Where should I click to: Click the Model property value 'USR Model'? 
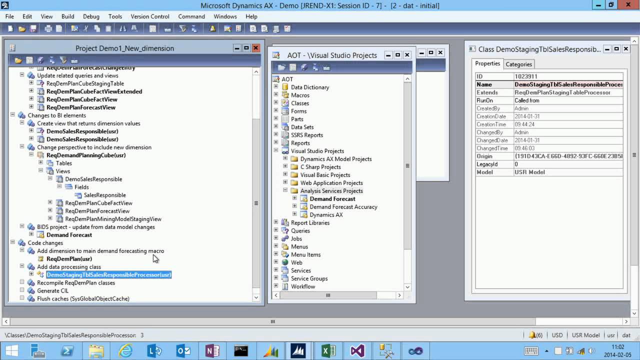568,172
